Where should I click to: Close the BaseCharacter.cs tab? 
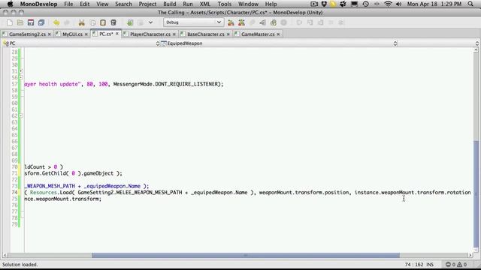click(x=228, y=34)
